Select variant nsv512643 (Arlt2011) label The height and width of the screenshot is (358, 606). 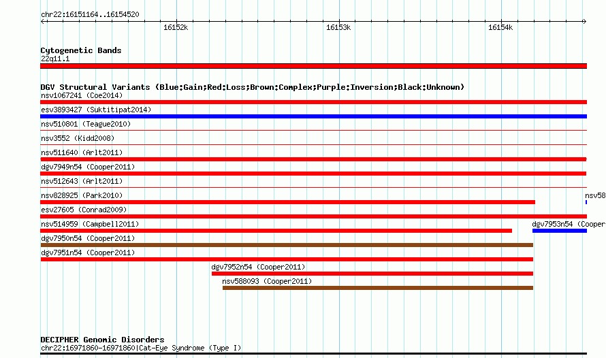click(82, 181)
